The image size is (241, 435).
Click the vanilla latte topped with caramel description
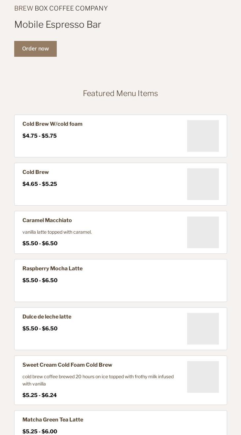(x=57, y=232)
